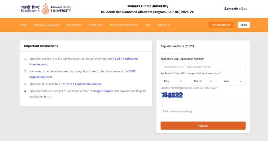This screenshot has height=141, width=268.
Task: Click the Login button
Action: [x=244, y=25]
